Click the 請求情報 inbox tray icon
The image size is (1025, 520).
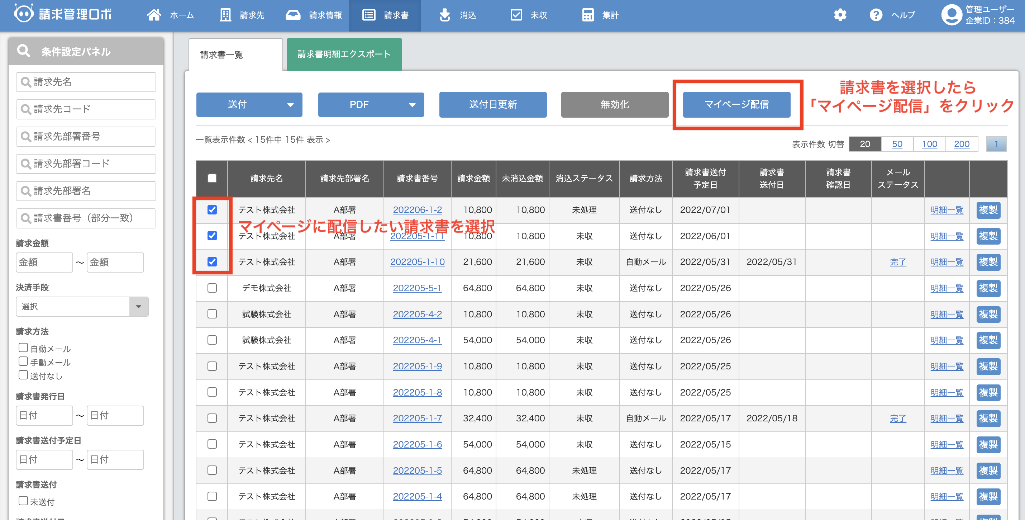click(x=293, y=15)
